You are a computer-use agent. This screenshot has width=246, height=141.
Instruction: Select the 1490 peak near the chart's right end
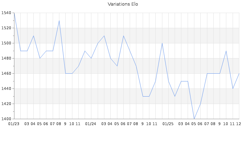point(226,51)
